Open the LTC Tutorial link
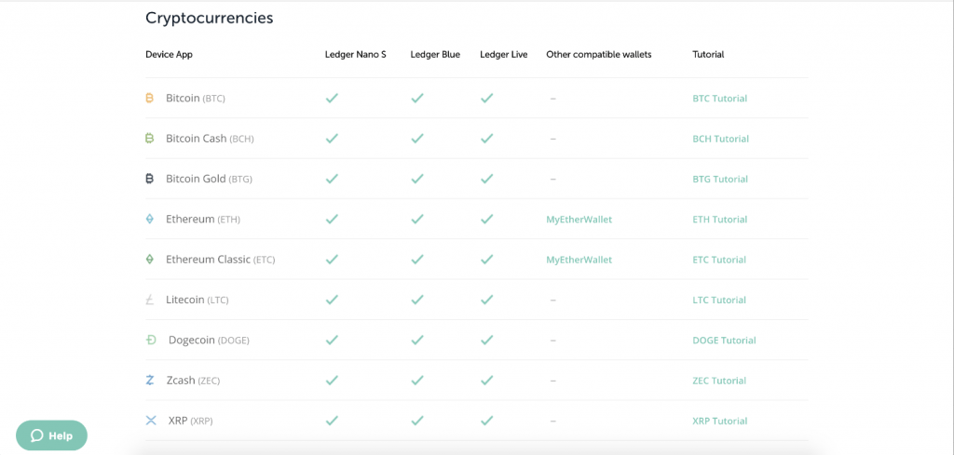The image size is (954, 455). 719,301
